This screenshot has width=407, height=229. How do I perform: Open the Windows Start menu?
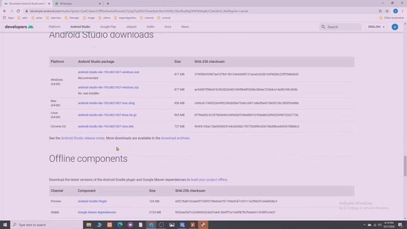point(5,225)
